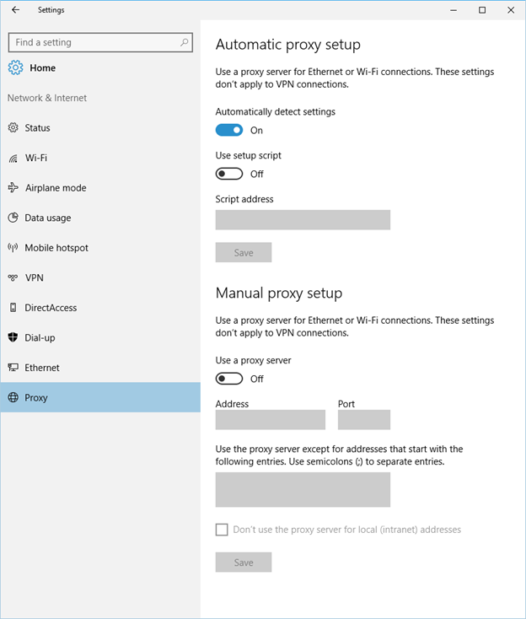Click the Dial-up shield icon
The height and width of the screenshot is (619, 526).
pyautogui.click(x=13, y=337)
